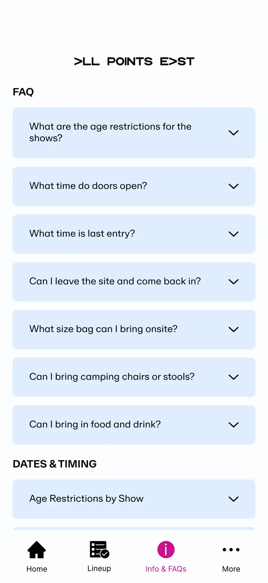The image size is (268, 583).
Task: Open 'Can I bring in food and drink?'
Action: (x=134, y=425)
